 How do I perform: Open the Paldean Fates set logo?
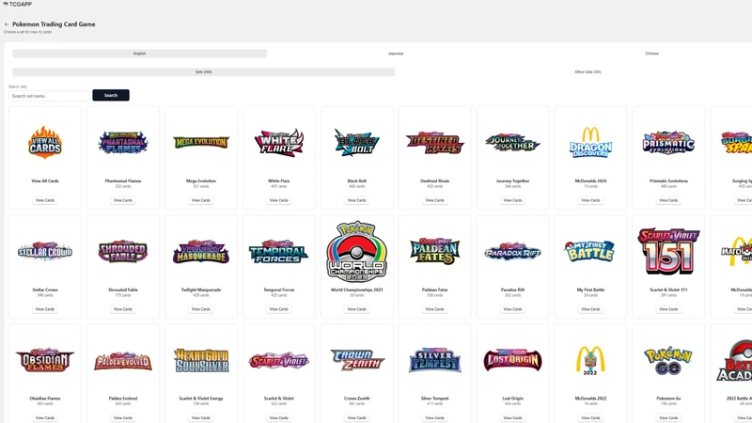point(434,251)
